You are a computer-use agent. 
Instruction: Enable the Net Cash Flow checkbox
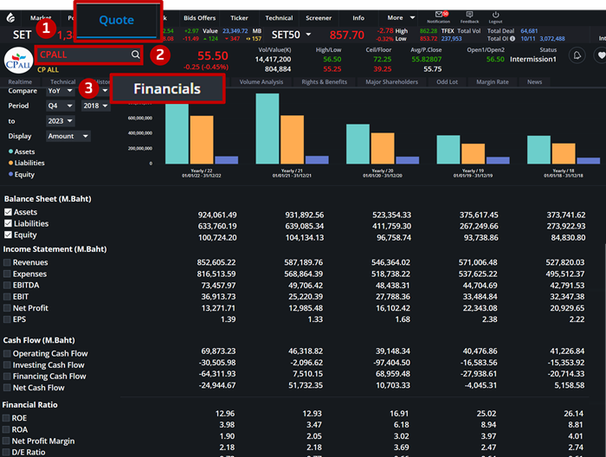[7, 388]
